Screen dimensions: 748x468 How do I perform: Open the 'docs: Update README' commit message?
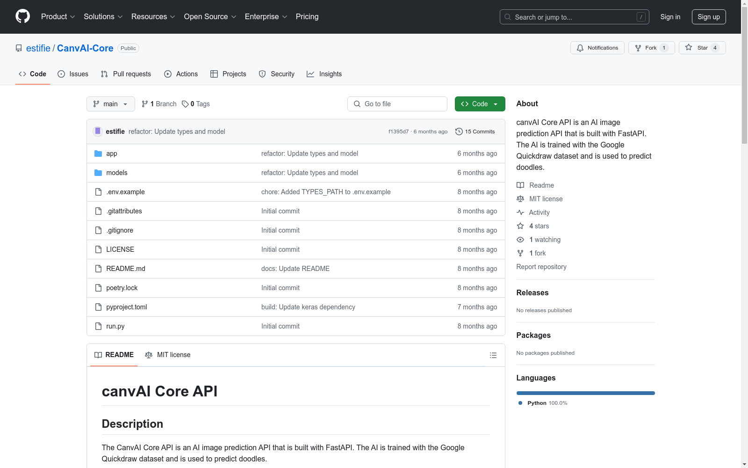click(295, 269)
